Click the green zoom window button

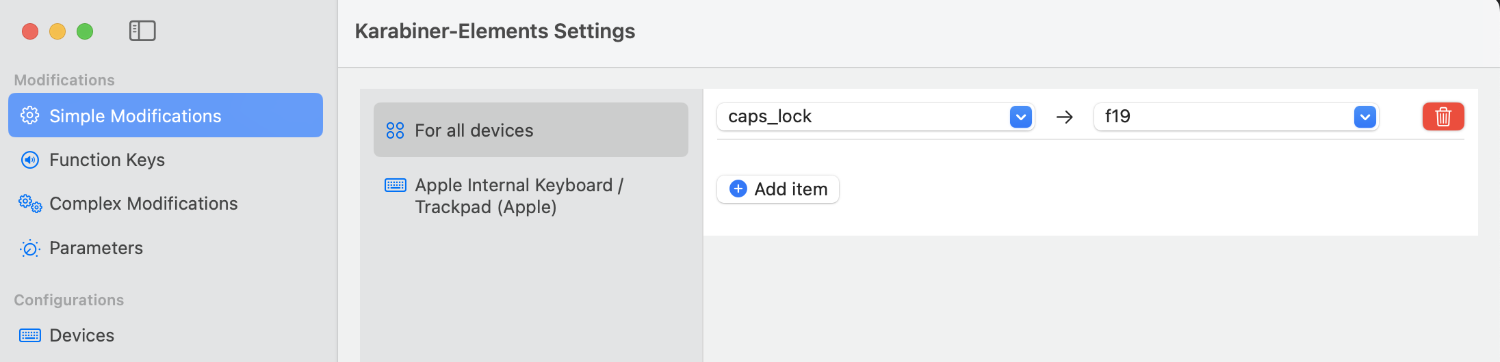(85, 31)
